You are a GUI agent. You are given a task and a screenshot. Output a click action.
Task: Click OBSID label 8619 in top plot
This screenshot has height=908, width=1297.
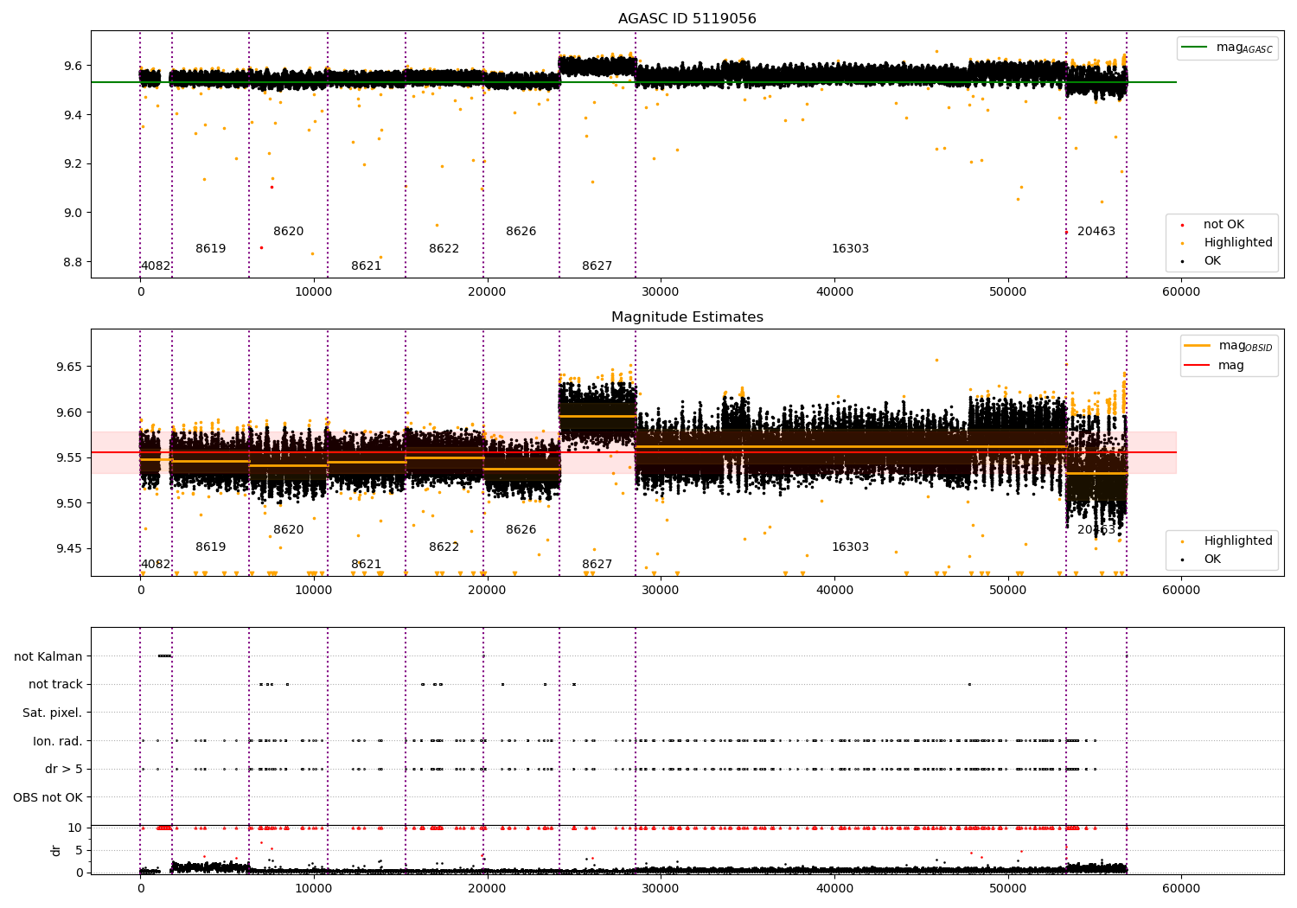coord(211,249)
